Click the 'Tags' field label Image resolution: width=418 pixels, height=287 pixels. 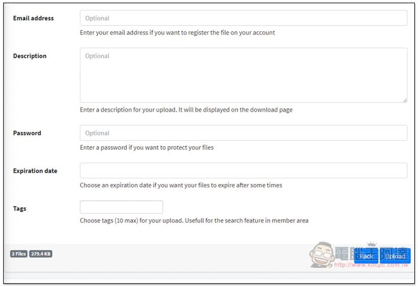point(19,209)
